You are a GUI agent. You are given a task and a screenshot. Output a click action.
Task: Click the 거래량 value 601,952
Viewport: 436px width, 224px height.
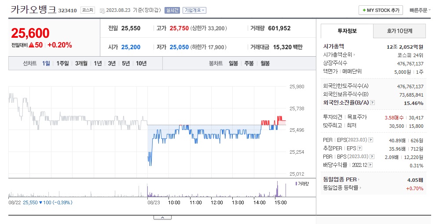tap(279, 28)
